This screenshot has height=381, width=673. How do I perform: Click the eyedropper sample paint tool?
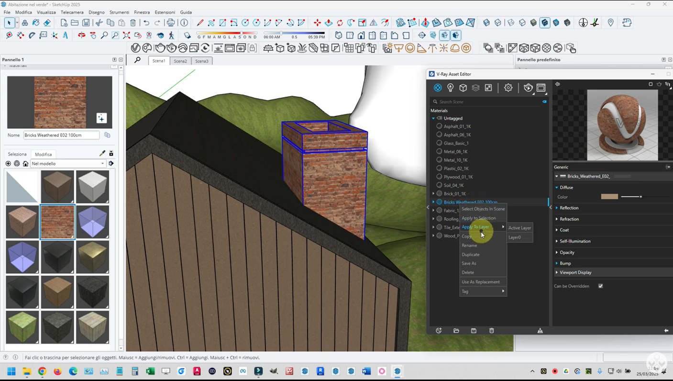[102, 154]
